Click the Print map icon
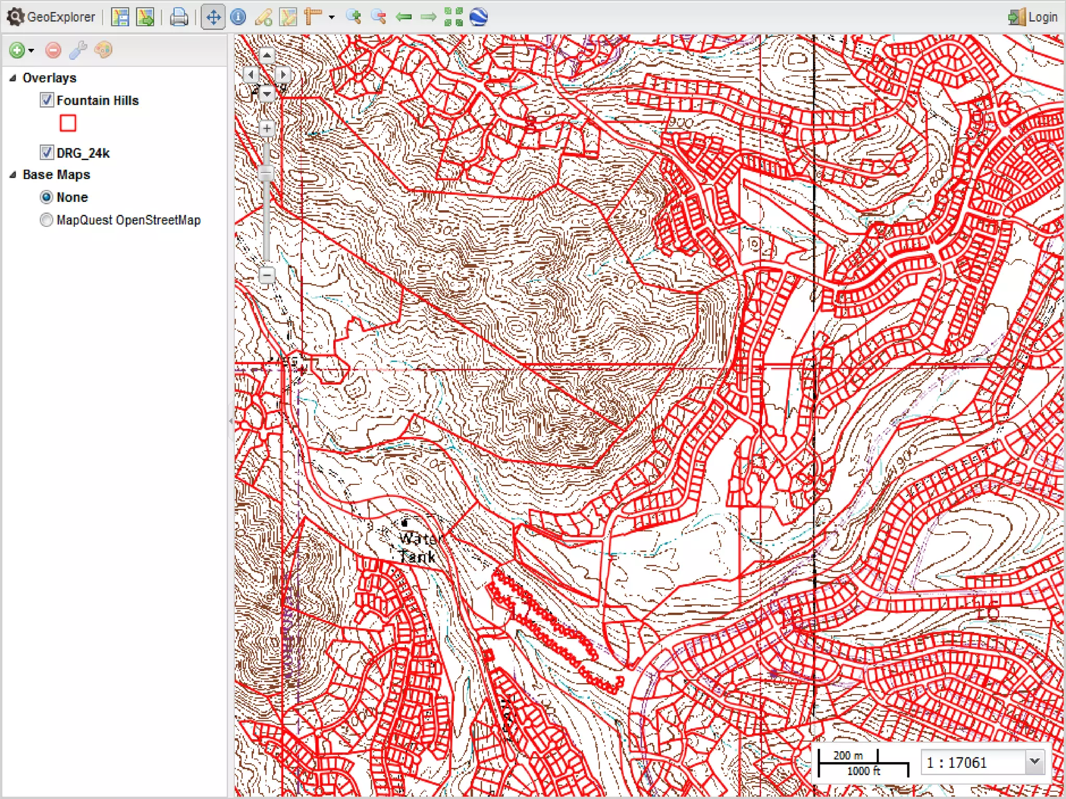This screenshot has width=1066, height=799. tap(179, 17)
